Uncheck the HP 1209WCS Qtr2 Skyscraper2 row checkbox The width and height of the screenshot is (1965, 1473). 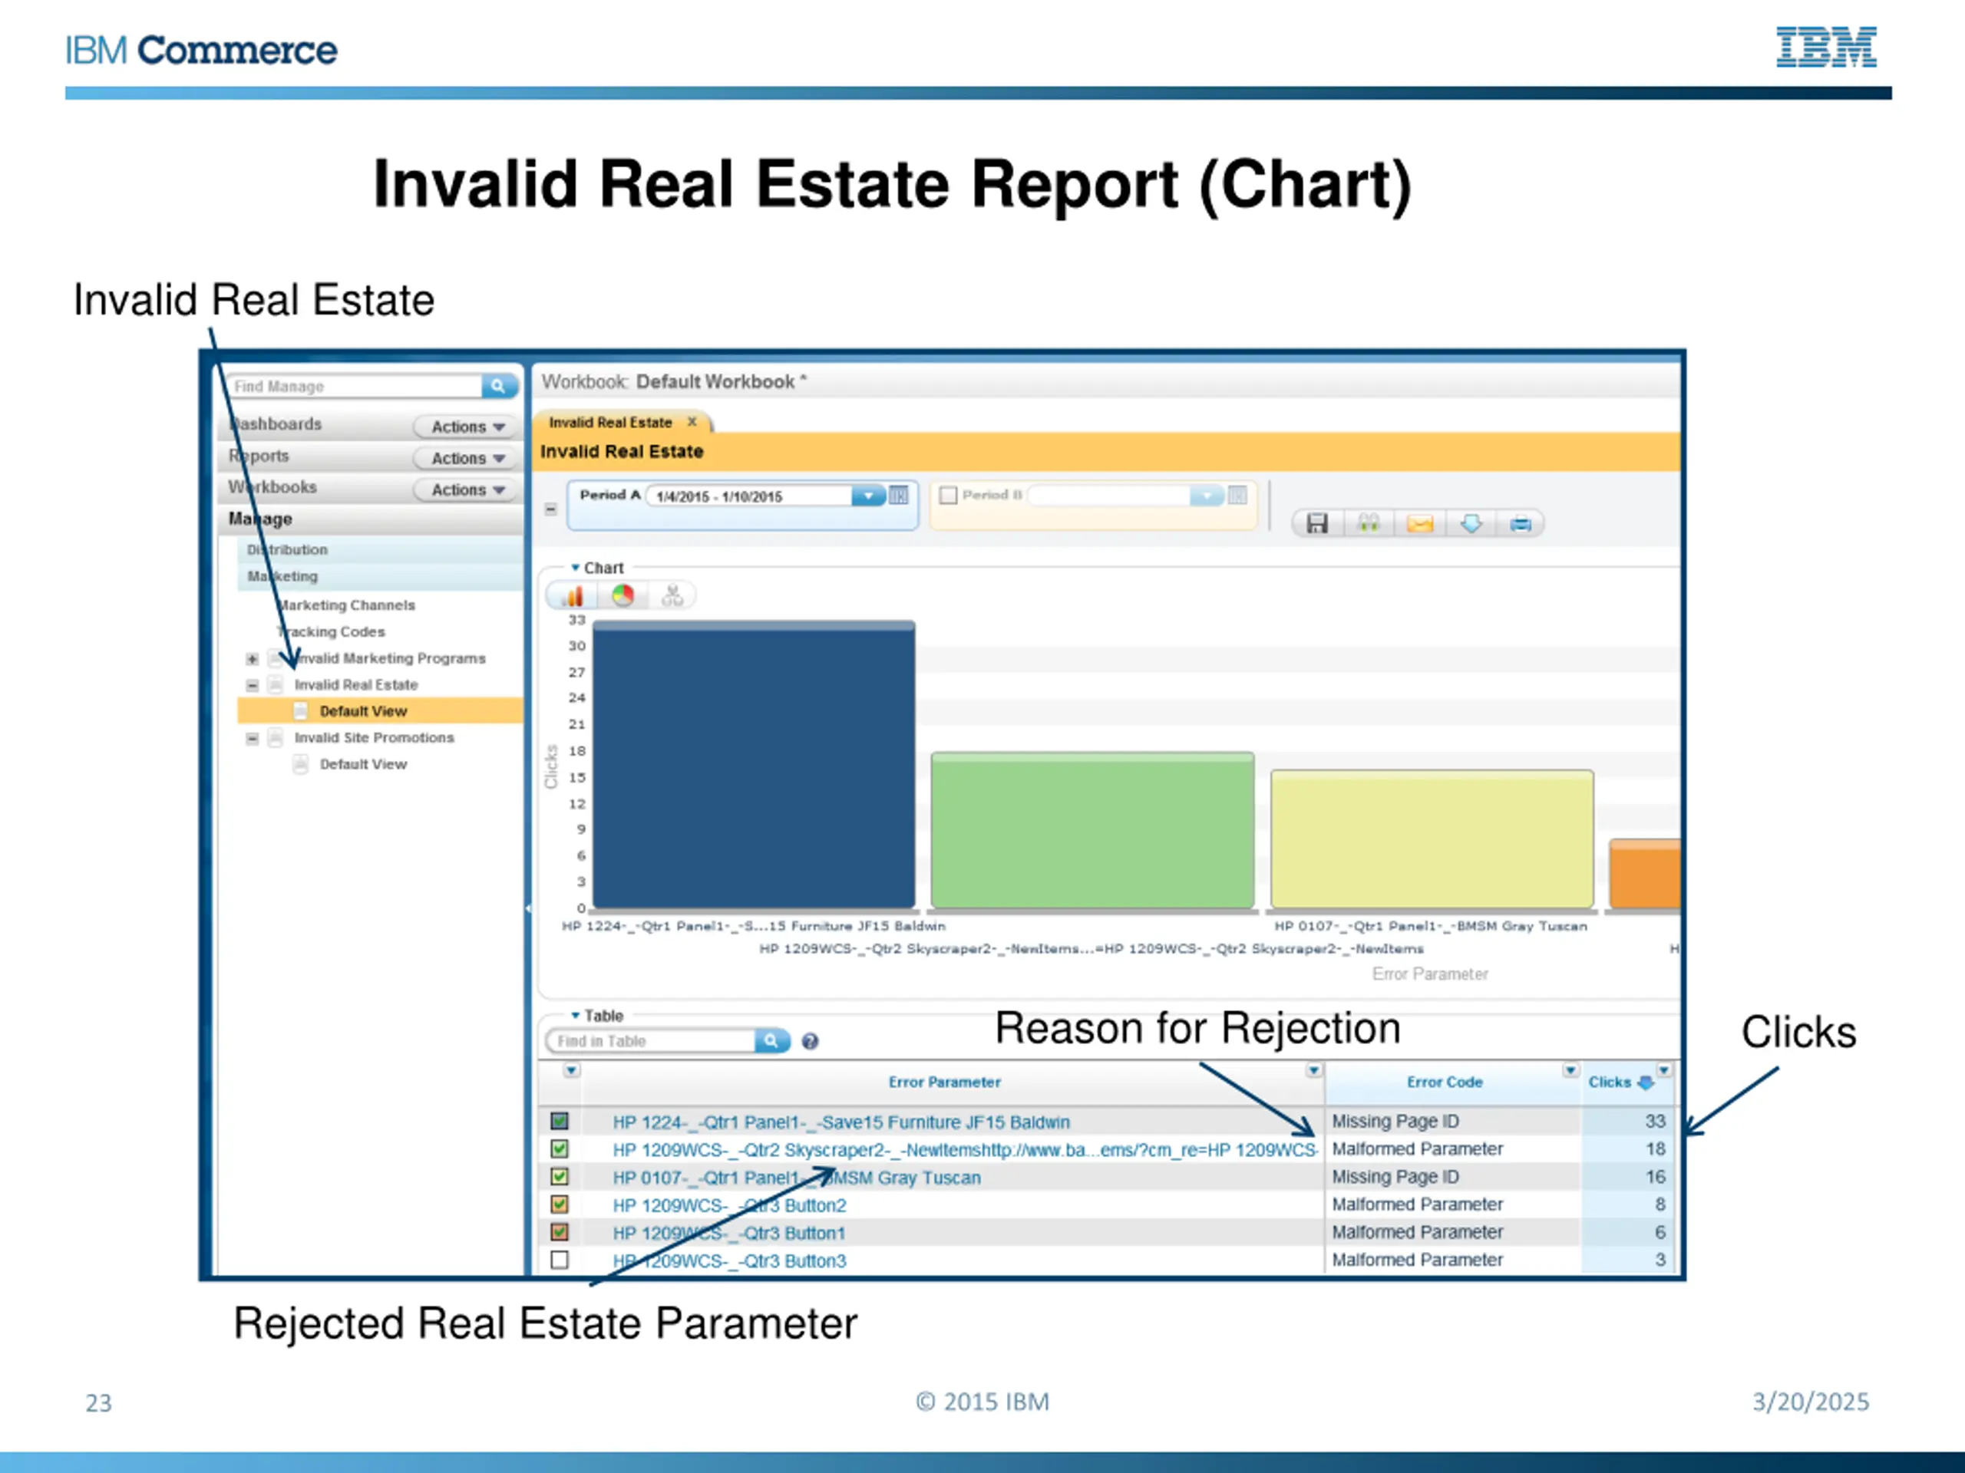click(x=560, y=1149)
